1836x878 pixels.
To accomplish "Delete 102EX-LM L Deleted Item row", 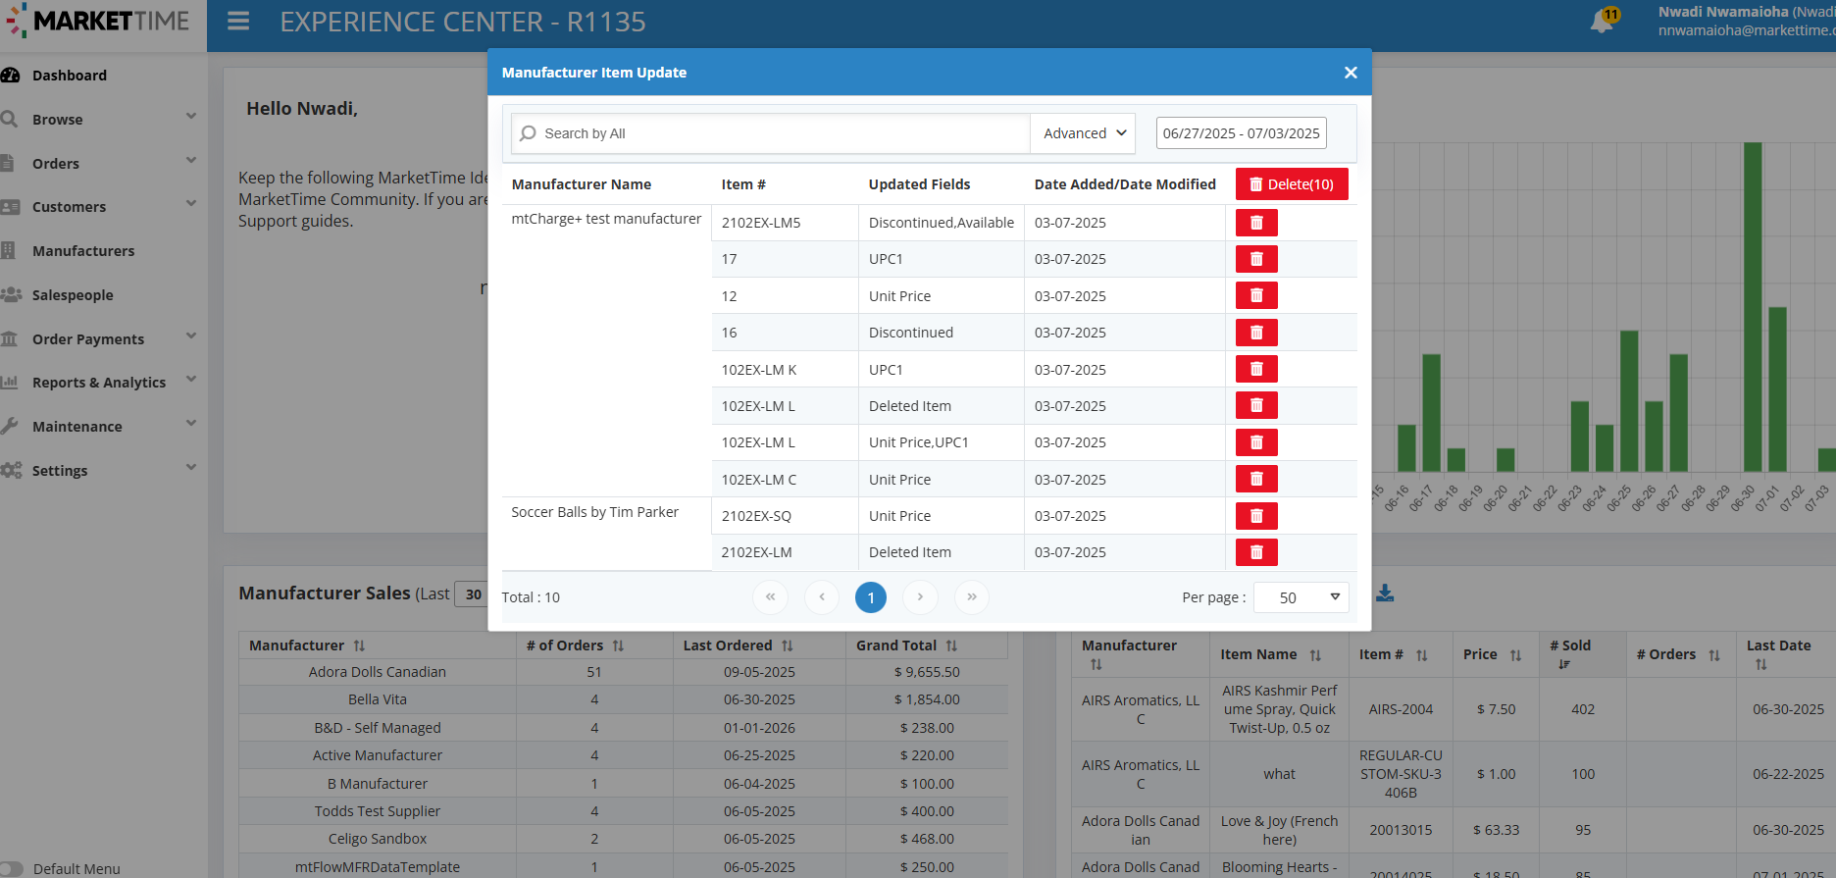I will [1256, 405].
